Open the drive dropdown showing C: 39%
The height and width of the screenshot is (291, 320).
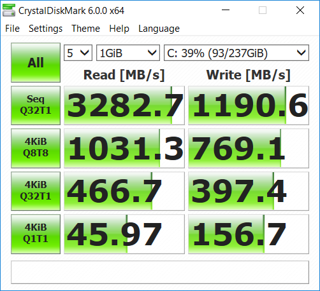tap(236, 53)
